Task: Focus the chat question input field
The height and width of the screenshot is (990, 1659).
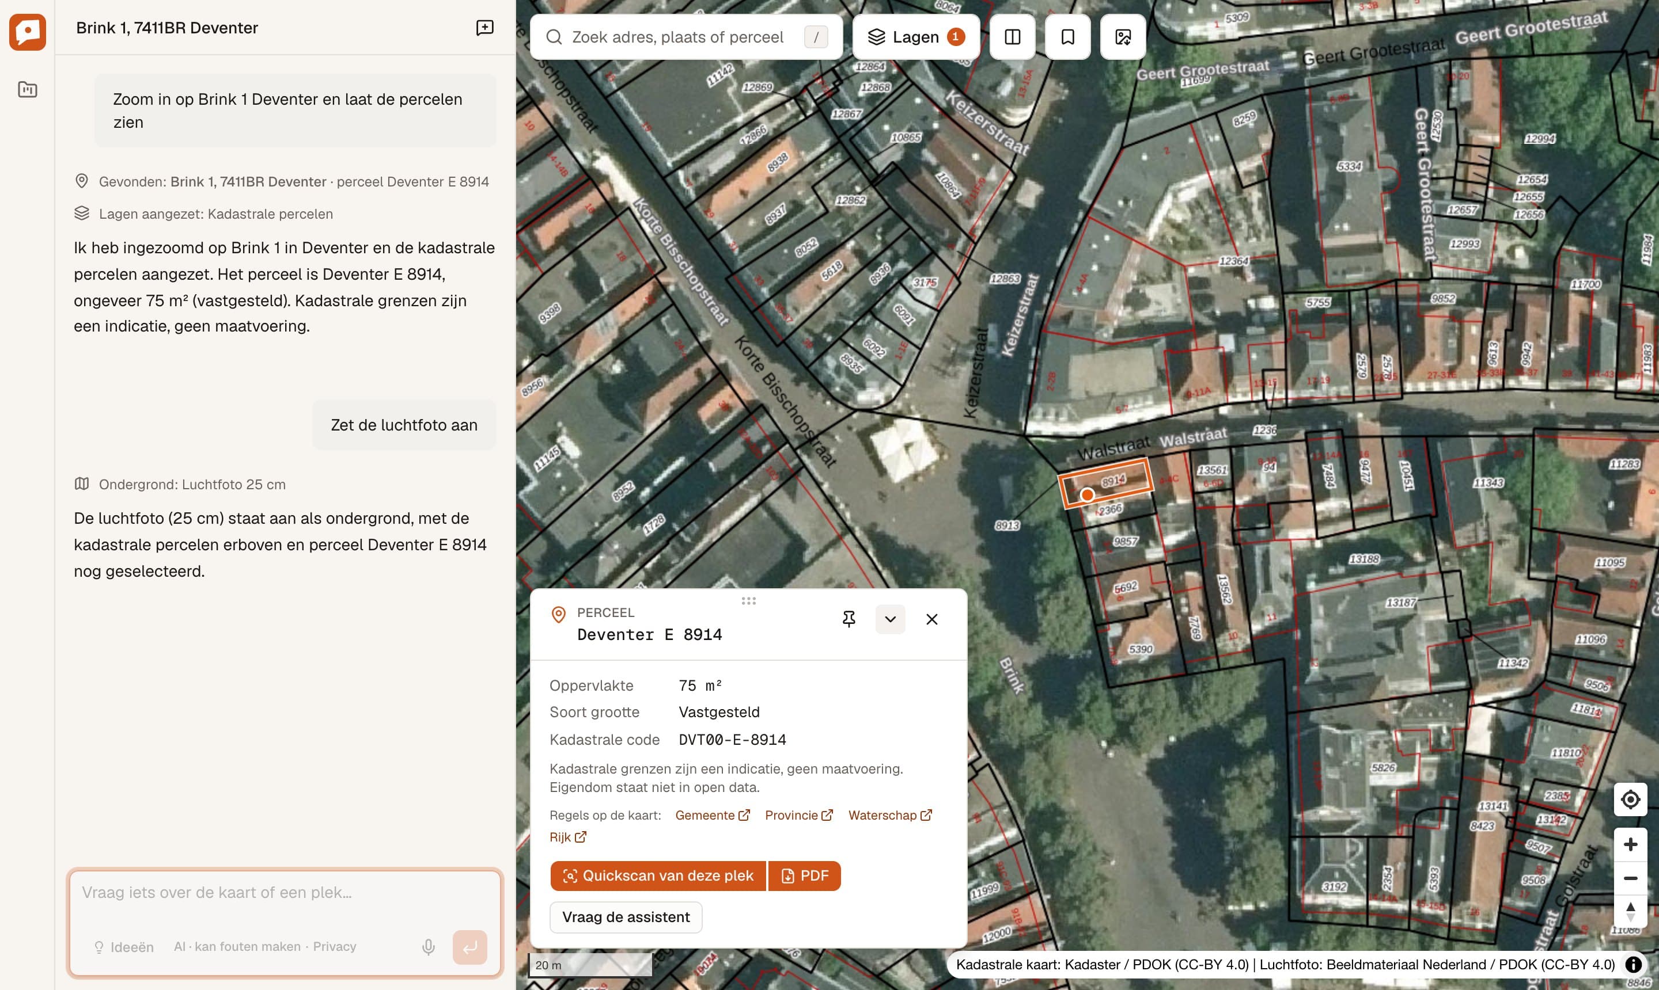Action: (285, 893)
